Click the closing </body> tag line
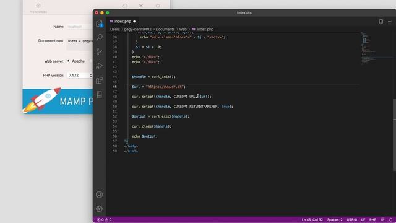Screen dimensions: 396x223 (x=131, y=146)
